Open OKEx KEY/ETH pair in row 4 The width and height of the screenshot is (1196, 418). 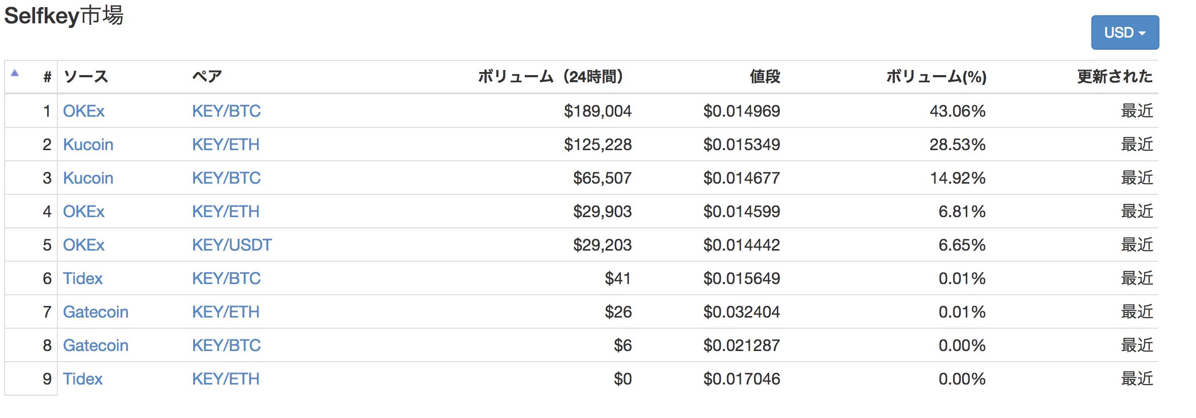pyautogui.click(x=226, y=211)
